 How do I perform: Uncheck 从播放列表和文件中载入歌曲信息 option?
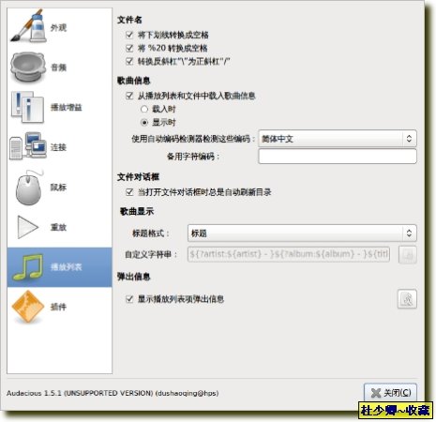[x=129, y=96]
